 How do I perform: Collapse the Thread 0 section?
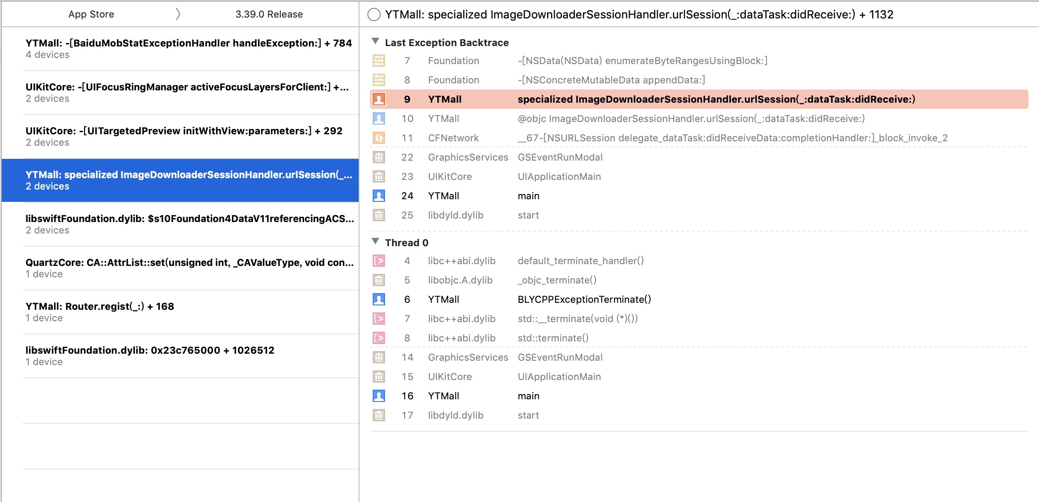click(x=375, y=241)
